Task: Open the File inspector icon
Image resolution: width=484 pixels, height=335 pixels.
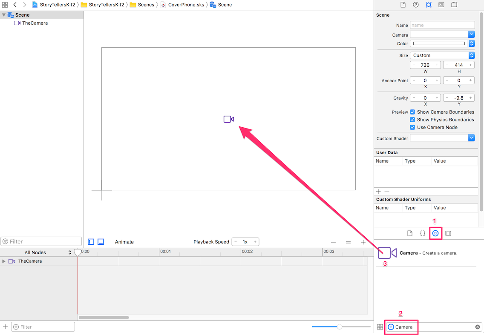Action: click(403, 5)
